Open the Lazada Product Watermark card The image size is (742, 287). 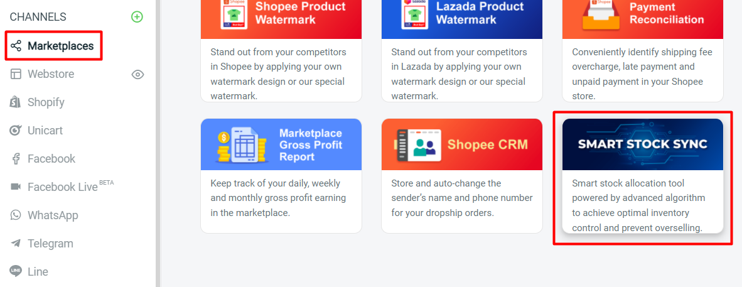(461, 50)
